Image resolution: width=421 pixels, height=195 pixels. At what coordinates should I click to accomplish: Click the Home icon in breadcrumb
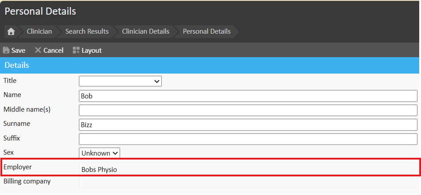coord(11,31)
